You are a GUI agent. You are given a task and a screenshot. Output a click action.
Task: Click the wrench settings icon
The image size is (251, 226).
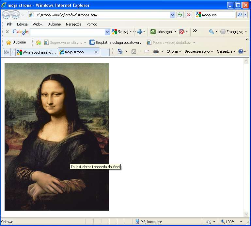click(x=211, y=32)
